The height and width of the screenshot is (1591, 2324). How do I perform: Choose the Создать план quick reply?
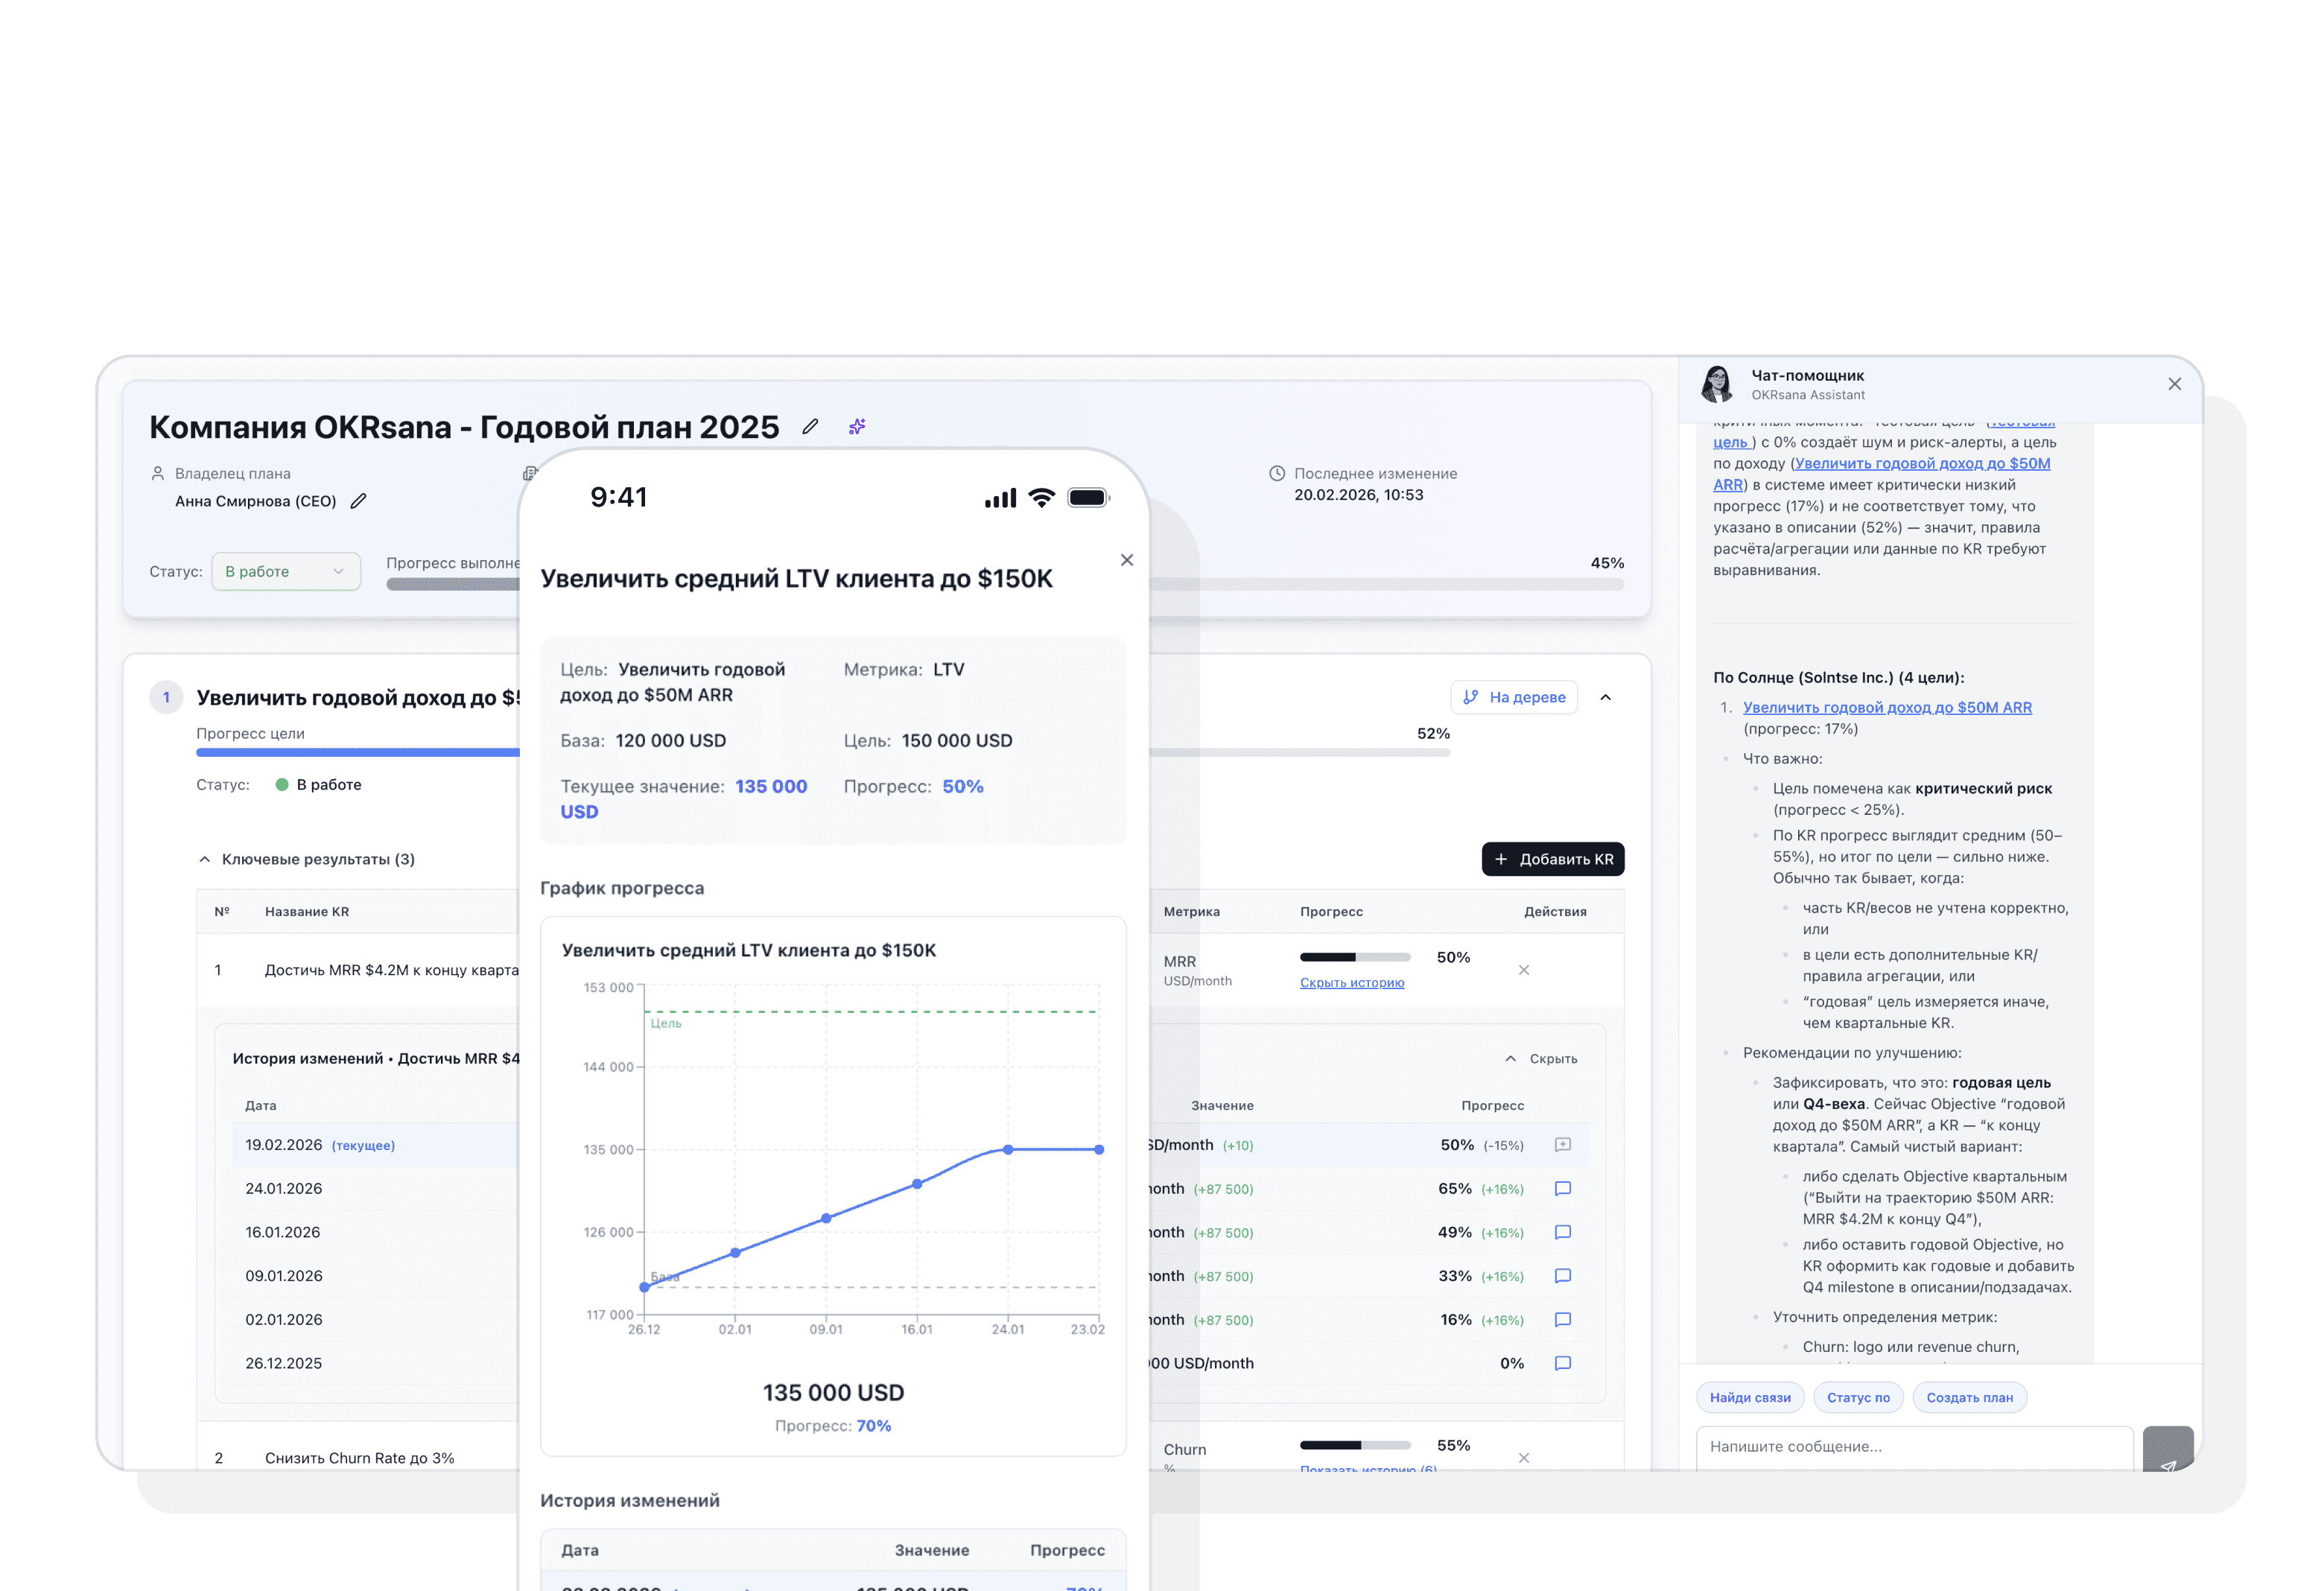1970,1398
